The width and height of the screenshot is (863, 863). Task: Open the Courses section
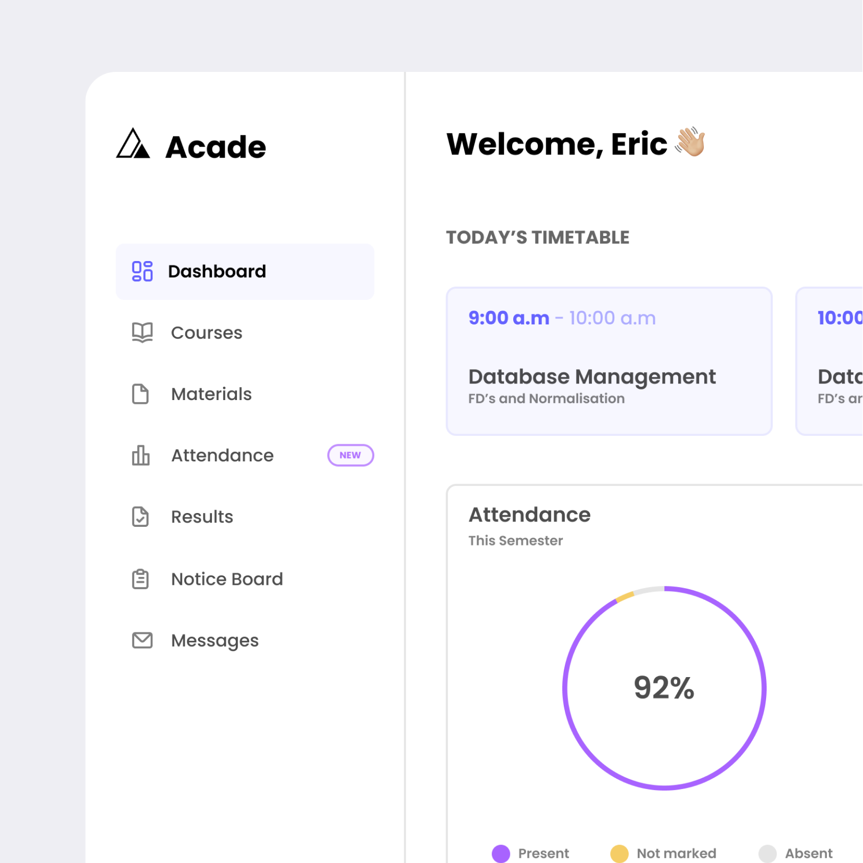[206, 332]
